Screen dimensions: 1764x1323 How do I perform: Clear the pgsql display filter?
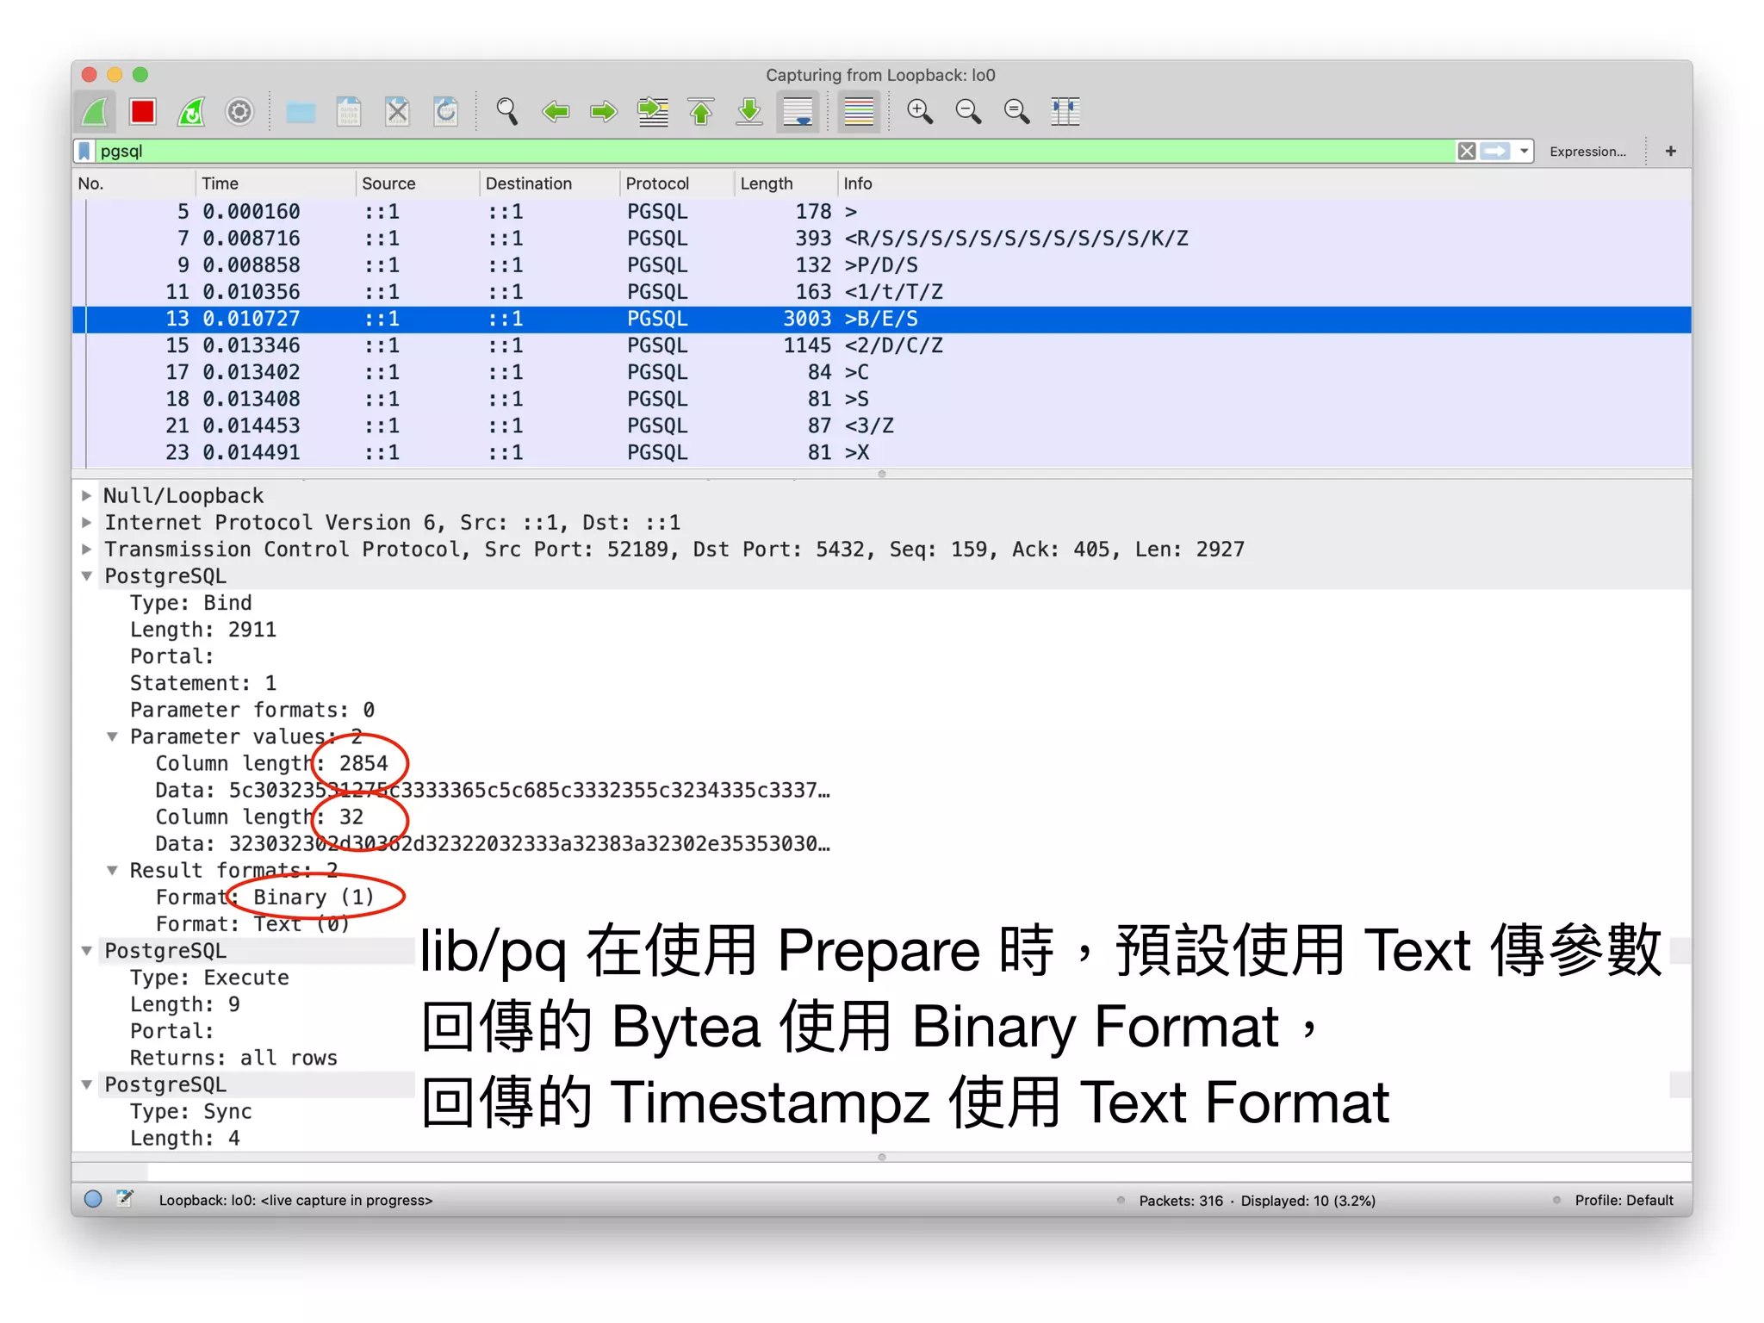click(x=1466, y=152)
